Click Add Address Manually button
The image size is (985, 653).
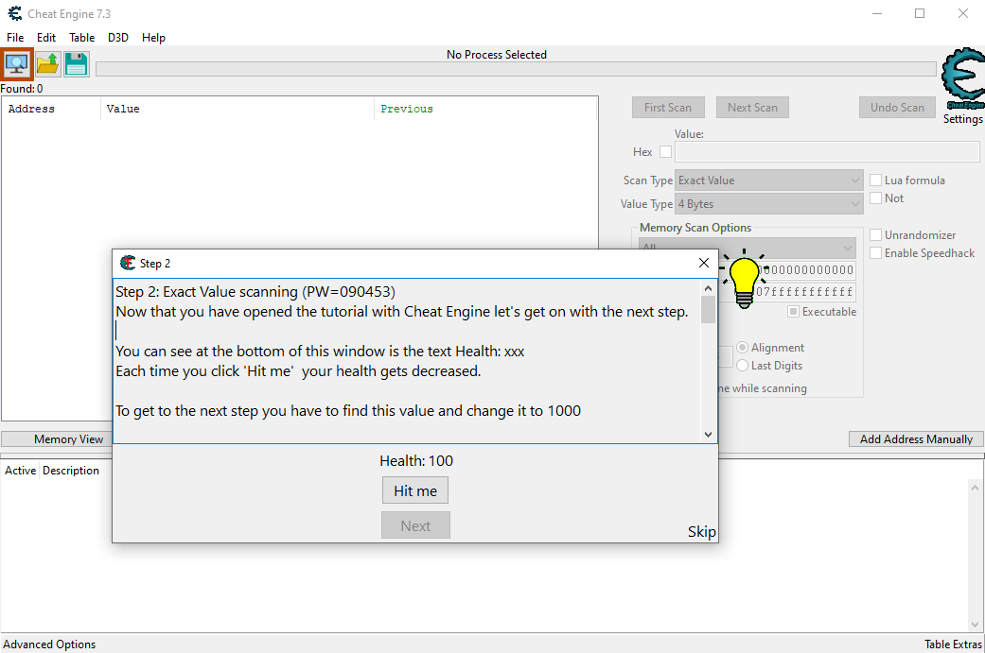(916, 439)
